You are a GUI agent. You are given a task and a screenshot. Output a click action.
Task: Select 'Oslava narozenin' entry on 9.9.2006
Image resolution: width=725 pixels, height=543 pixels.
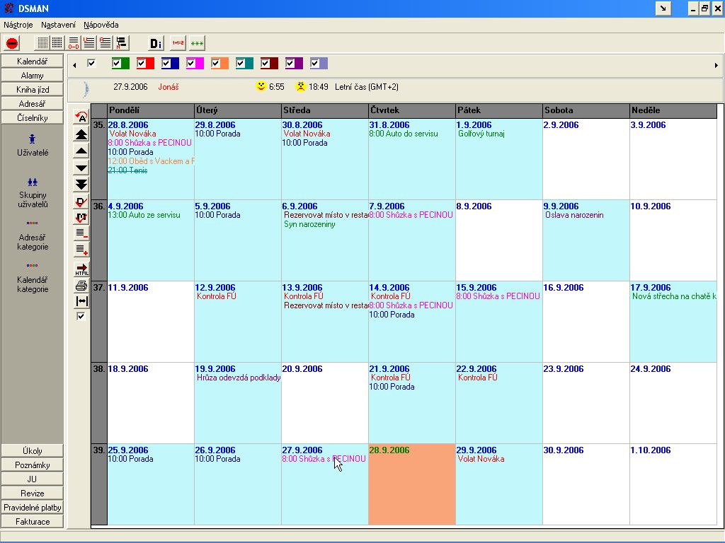pos(574,215)
